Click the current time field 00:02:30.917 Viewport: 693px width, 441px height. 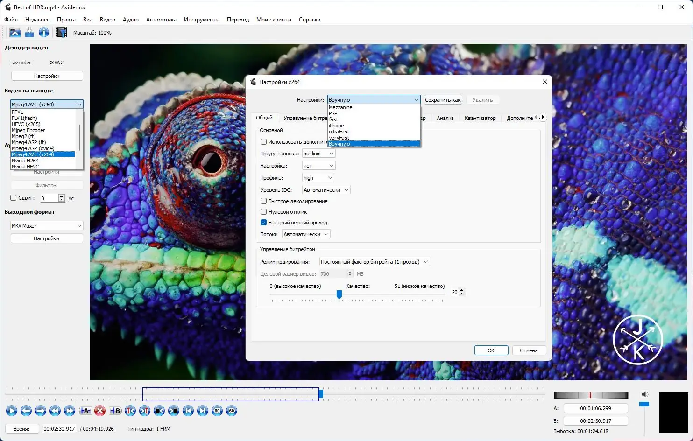point(59,429)
